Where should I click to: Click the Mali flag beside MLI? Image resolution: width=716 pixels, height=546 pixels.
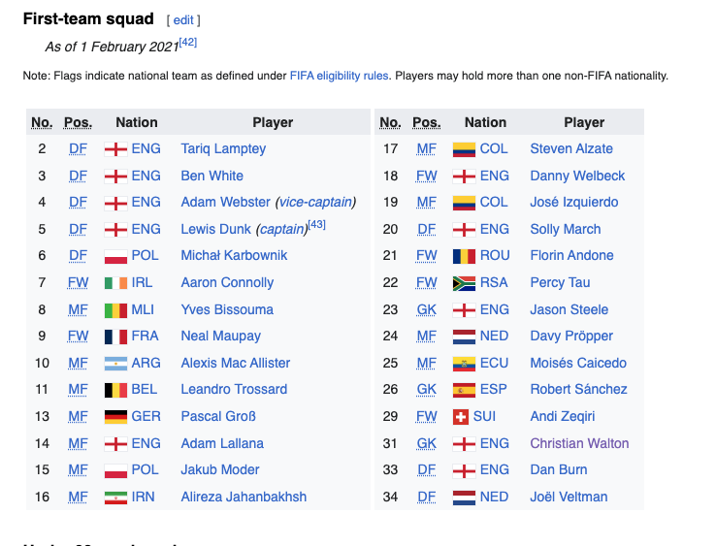click(x=115, y=310)
